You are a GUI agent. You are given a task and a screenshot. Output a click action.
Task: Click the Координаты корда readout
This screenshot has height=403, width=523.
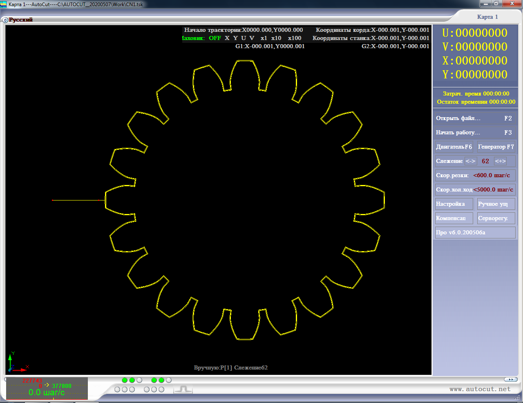pyautogui.click(x=372, y=30)
